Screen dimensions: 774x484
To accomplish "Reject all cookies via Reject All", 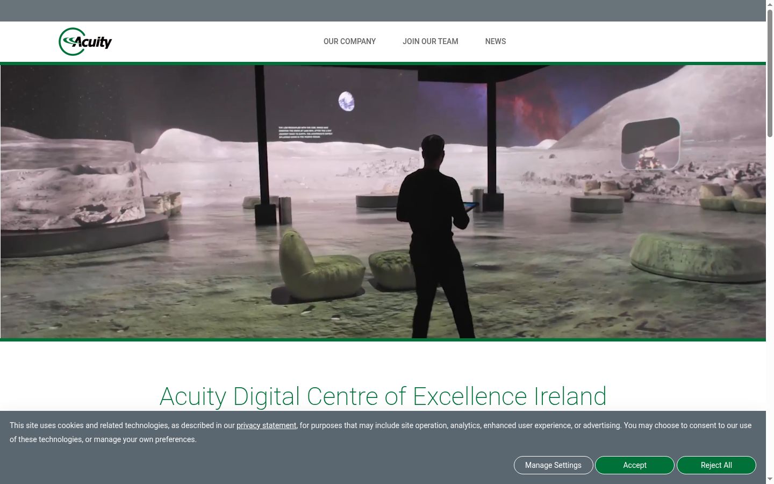I will [716, 465].
